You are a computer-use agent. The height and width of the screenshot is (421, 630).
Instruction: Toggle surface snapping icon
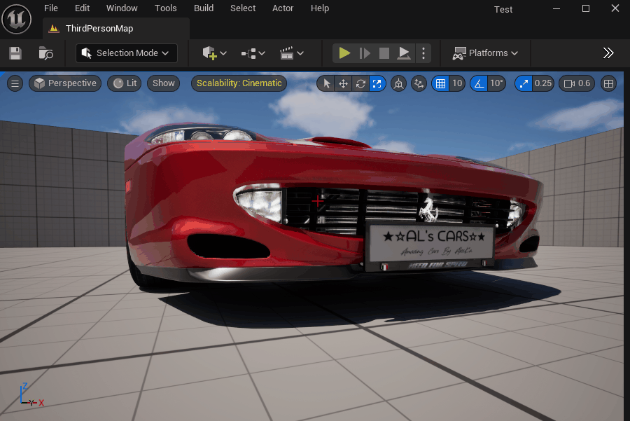[419, 83]
